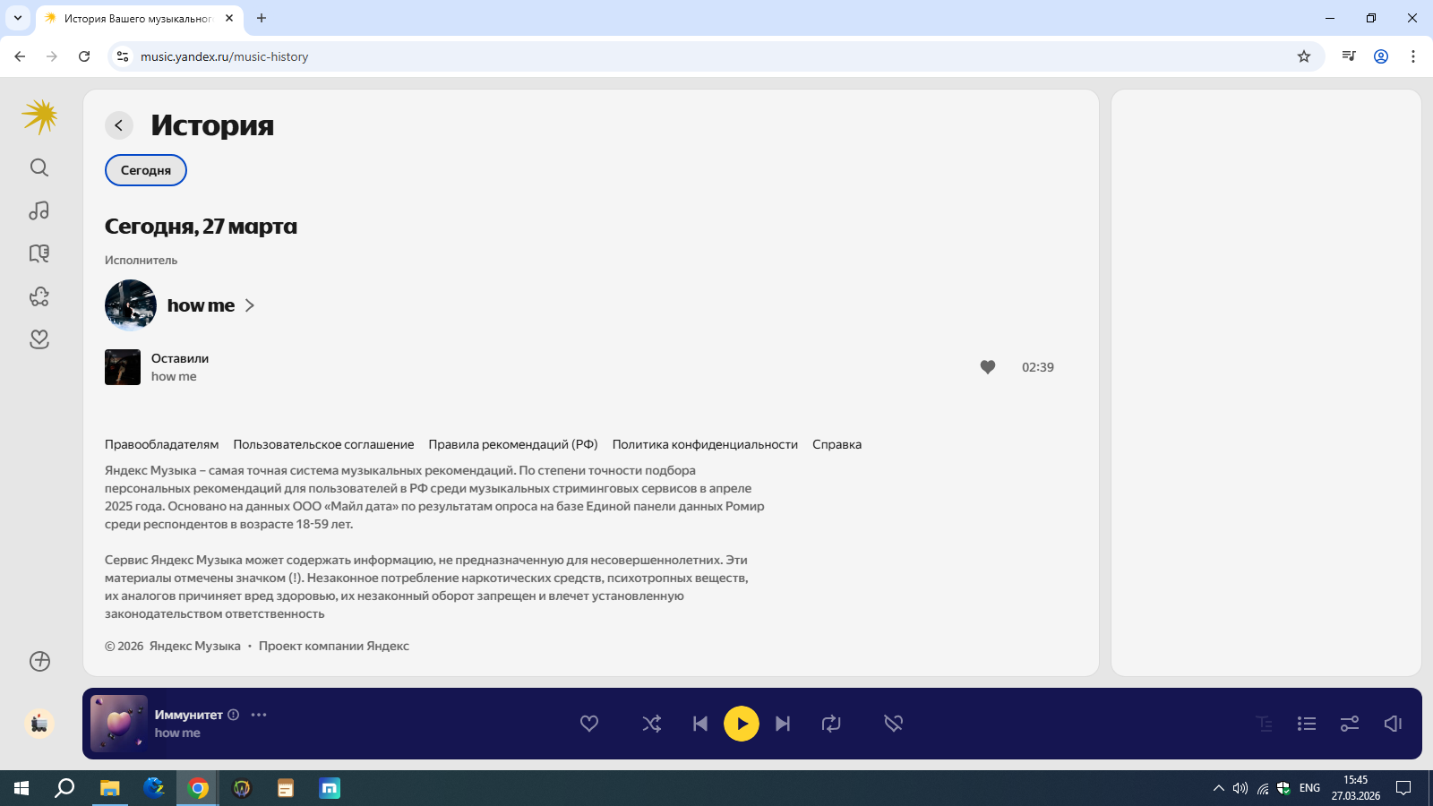Open the Collection heart icon in sidebar
Image resolution: width=1433 pixels, height=806 pixels.
pyautogui.click(x=39, y=339)
